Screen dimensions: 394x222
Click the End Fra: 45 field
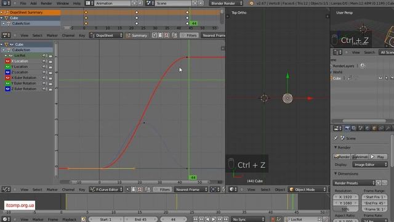pyautogui.click(x=374, y=203)
